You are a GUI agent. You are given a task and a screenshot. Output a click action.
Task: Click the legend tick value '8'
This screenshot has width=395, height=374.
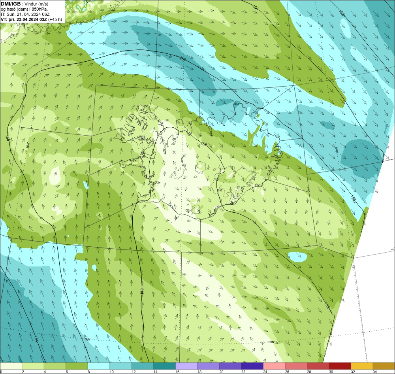pyautogui.click(x=89, y=372)
